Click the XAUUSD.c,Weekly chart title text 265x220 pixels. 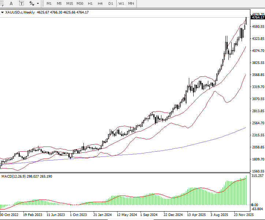coord(20,12)
